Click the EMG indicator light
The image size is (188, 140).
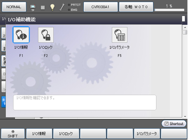click(x=69, y=10)
